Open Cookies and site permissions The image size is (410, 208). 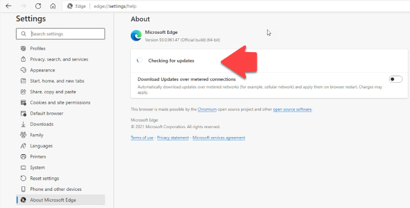pyautogui.click(x=60, y=103)
